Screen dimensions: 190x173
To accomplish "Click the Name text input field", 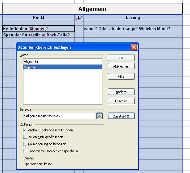I will pyautogui.click(x=63, y=62).
